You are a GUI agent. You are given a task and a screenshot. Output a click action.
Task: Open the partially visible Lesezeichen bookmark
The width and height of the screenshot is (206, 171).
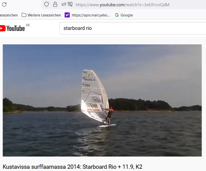click(9, 15)
